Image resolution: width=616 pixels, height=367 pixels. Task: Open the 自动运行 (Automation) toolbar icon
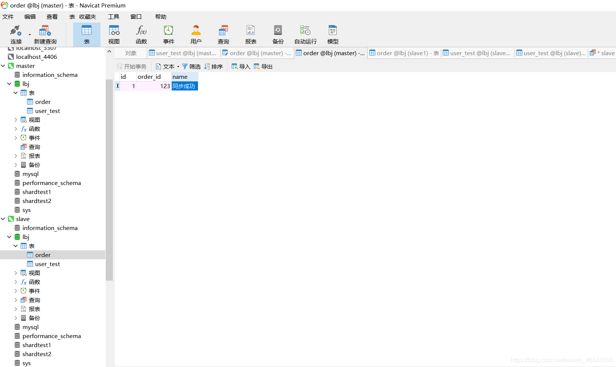tap(306, 30)
